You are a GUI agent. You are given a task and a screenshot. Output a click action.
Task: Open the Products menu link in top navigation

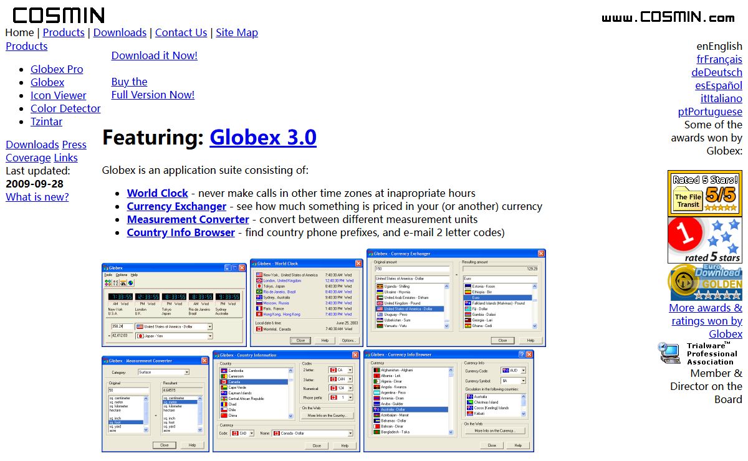[x=63, y=32]
